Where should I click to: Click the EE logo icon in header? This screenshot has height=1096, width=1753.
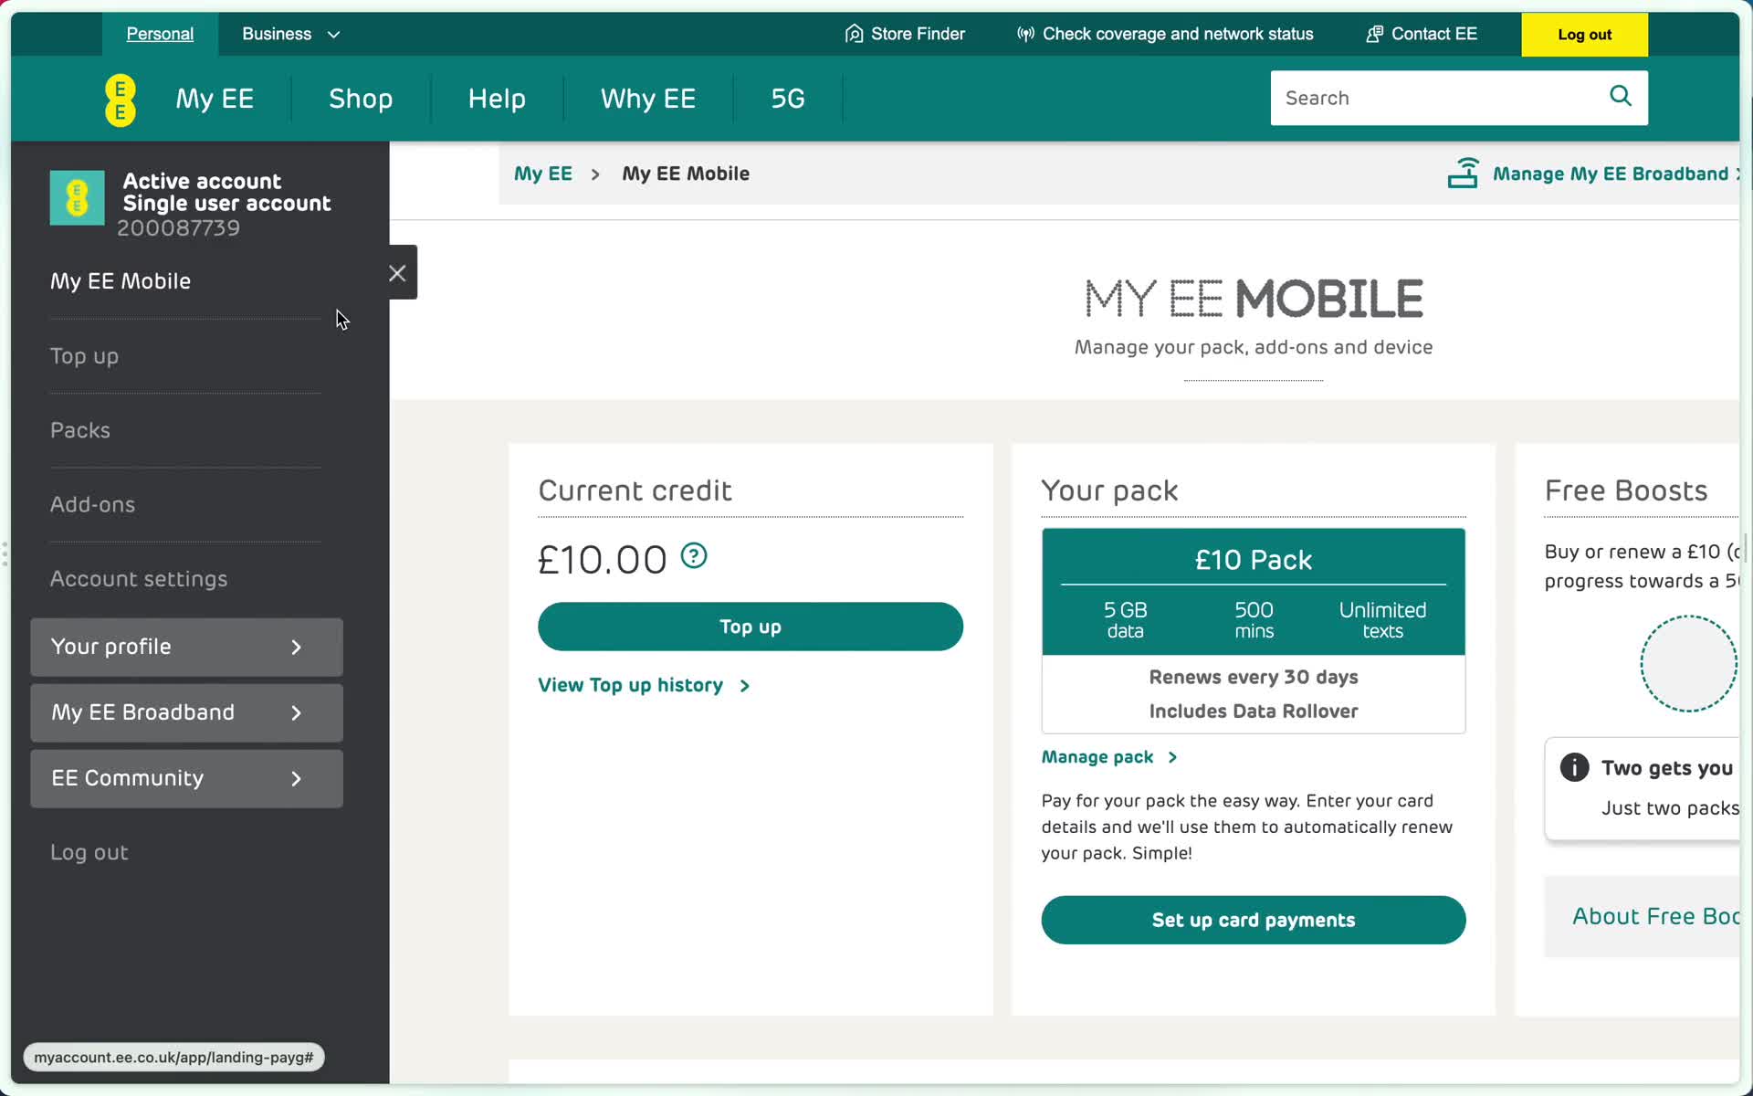pos(120,99)
